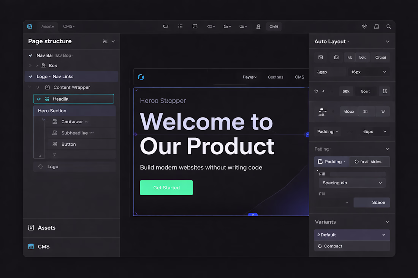Screen dimensions: 418x278
Task: Click the bottom resize handle of hero frame
Action: [253, 214]
